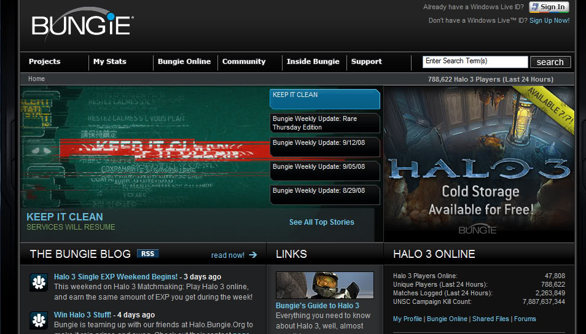Click the Master Chief guide thumbnail
Screen dimensions: 586x334
tap(324, 285)
